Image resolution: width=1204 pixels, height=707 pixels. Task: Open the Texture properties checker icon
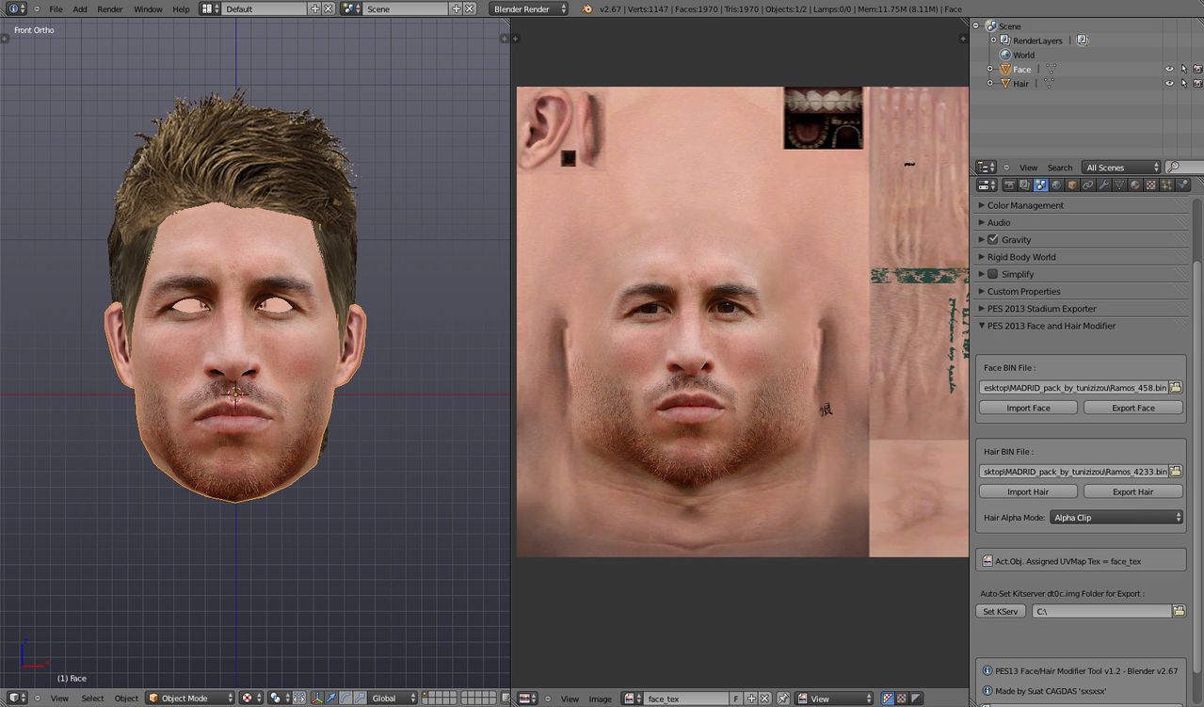click(x=1151, y=185)
